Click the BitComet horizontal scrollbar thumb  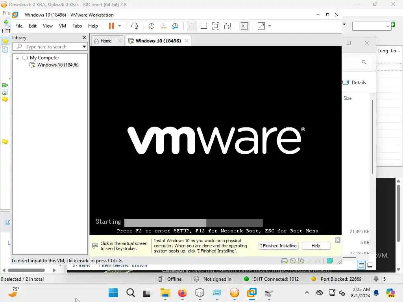26,271
